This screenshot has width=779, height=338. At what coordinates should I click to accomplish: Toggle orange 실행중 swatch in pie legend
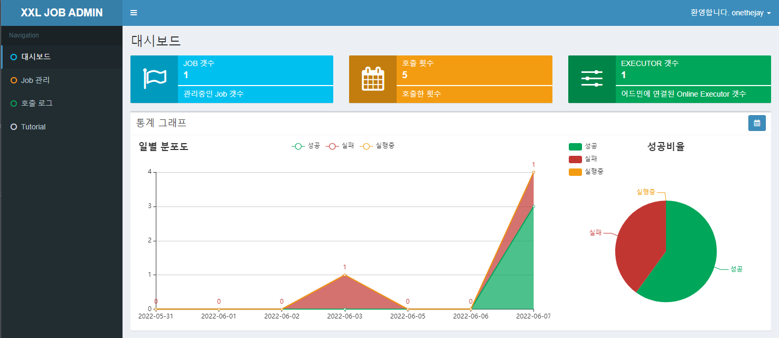click(575, 172)
